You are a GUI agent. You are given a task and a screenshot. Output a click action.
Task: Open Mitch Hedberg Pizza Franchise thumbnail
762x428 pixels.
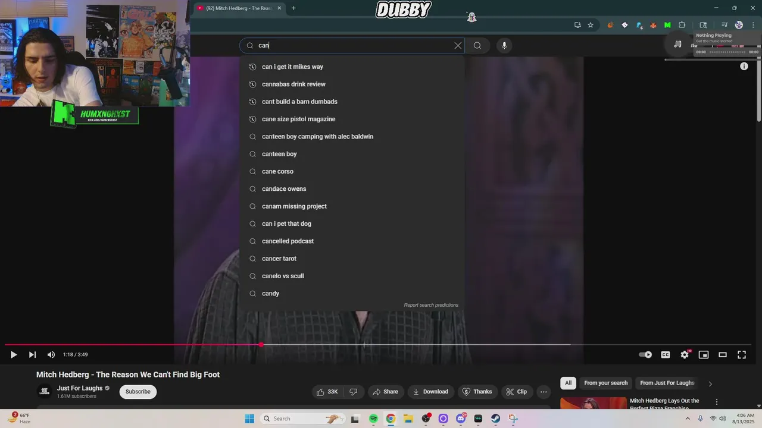click(594, 403)
